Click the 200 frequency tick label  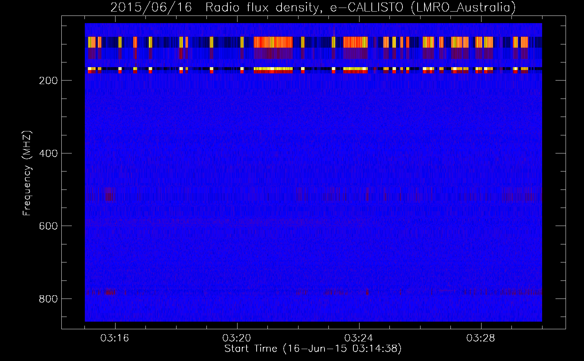pyautogui.click(x=48, y=81)
